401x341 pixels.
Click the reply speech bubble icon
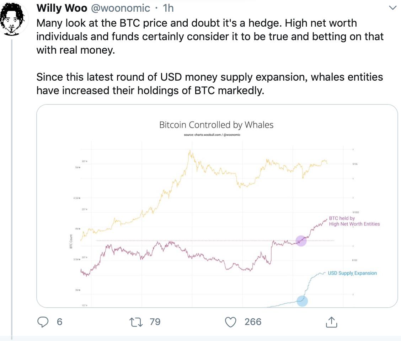tap(43, 322)
